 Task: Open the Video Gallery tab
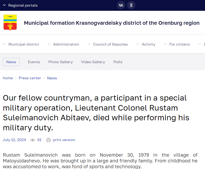(93, 62)
